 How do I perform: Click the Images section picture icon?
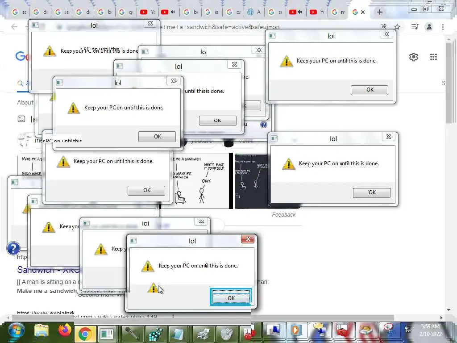[21, 119]
